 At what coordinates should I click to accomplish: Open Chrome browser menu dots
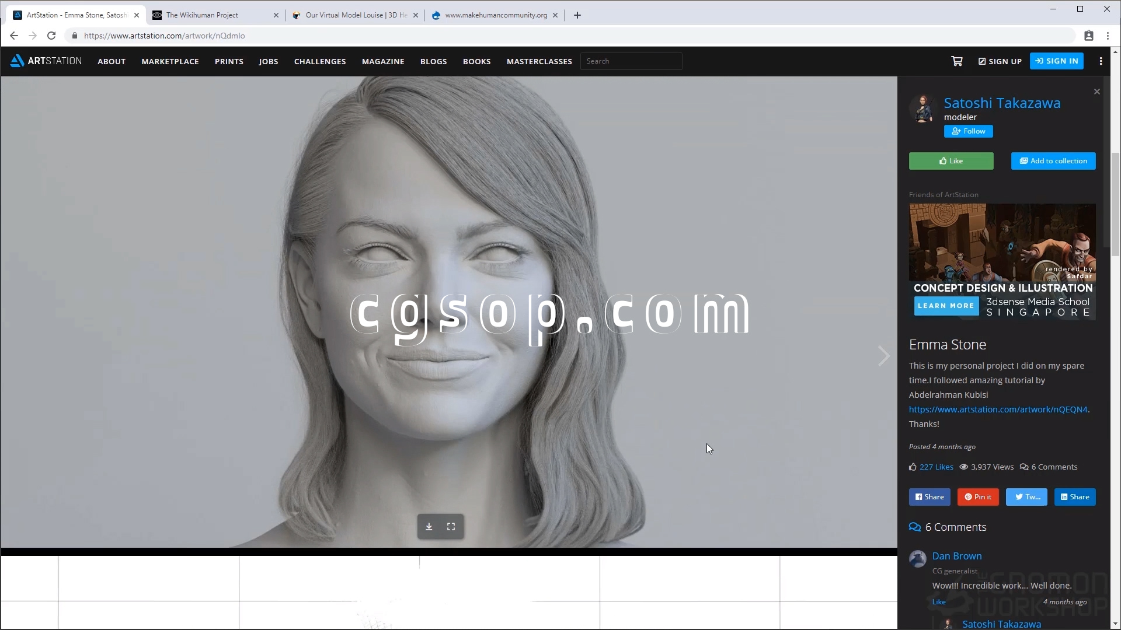[1108, 36]
